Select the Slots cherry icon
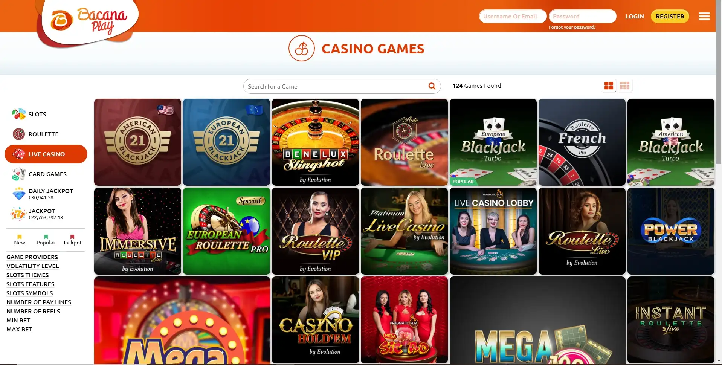Screen dimensions: 722x365 (x=18, y=114)
